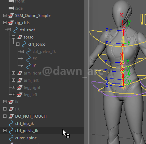This screenshot has height=144, width=146.
Task: Click the curve_spine curve icon
Action: [11, 138]
